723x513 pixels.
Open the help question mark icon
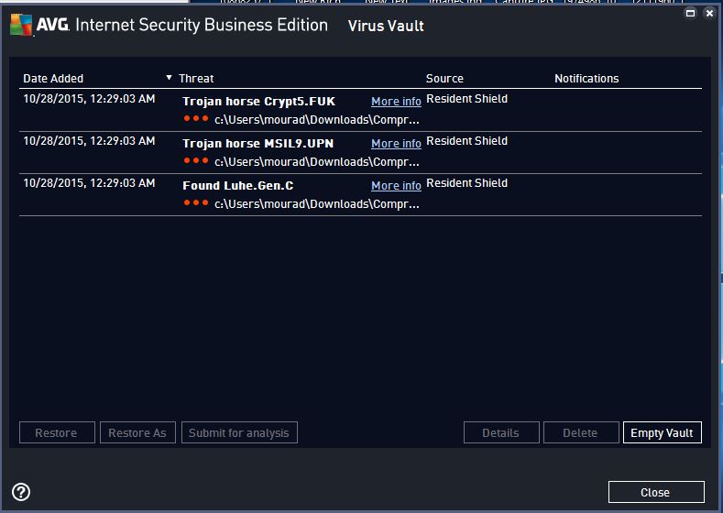pyautogui.click(x=21, y=492)
